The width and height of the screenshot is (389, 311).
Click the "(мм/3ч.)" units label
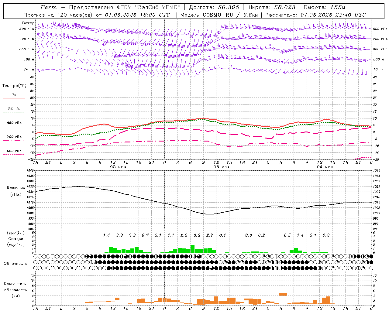point(15,233)
